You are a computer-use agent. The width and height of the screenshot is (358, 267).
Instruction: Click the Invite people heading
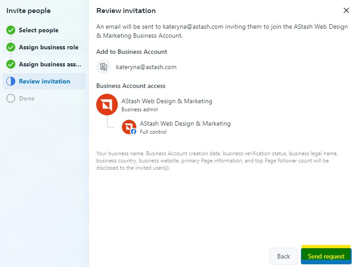coord(28,11)
